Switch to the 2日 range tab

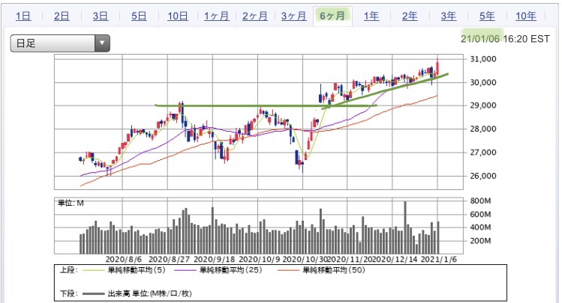(62, 16)
